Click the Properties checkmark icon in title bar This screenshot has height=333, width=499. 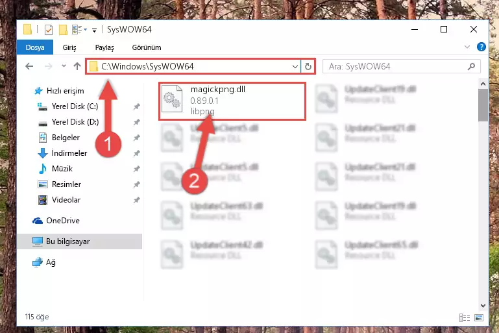click(49, 30)
